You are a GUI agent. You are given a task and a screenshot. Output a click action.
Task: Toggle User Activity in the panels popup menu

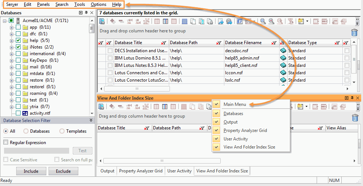tap(235, 139)
